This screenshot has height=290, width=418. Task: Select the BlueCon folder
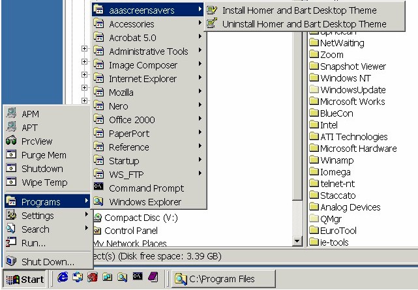[331, 113]
